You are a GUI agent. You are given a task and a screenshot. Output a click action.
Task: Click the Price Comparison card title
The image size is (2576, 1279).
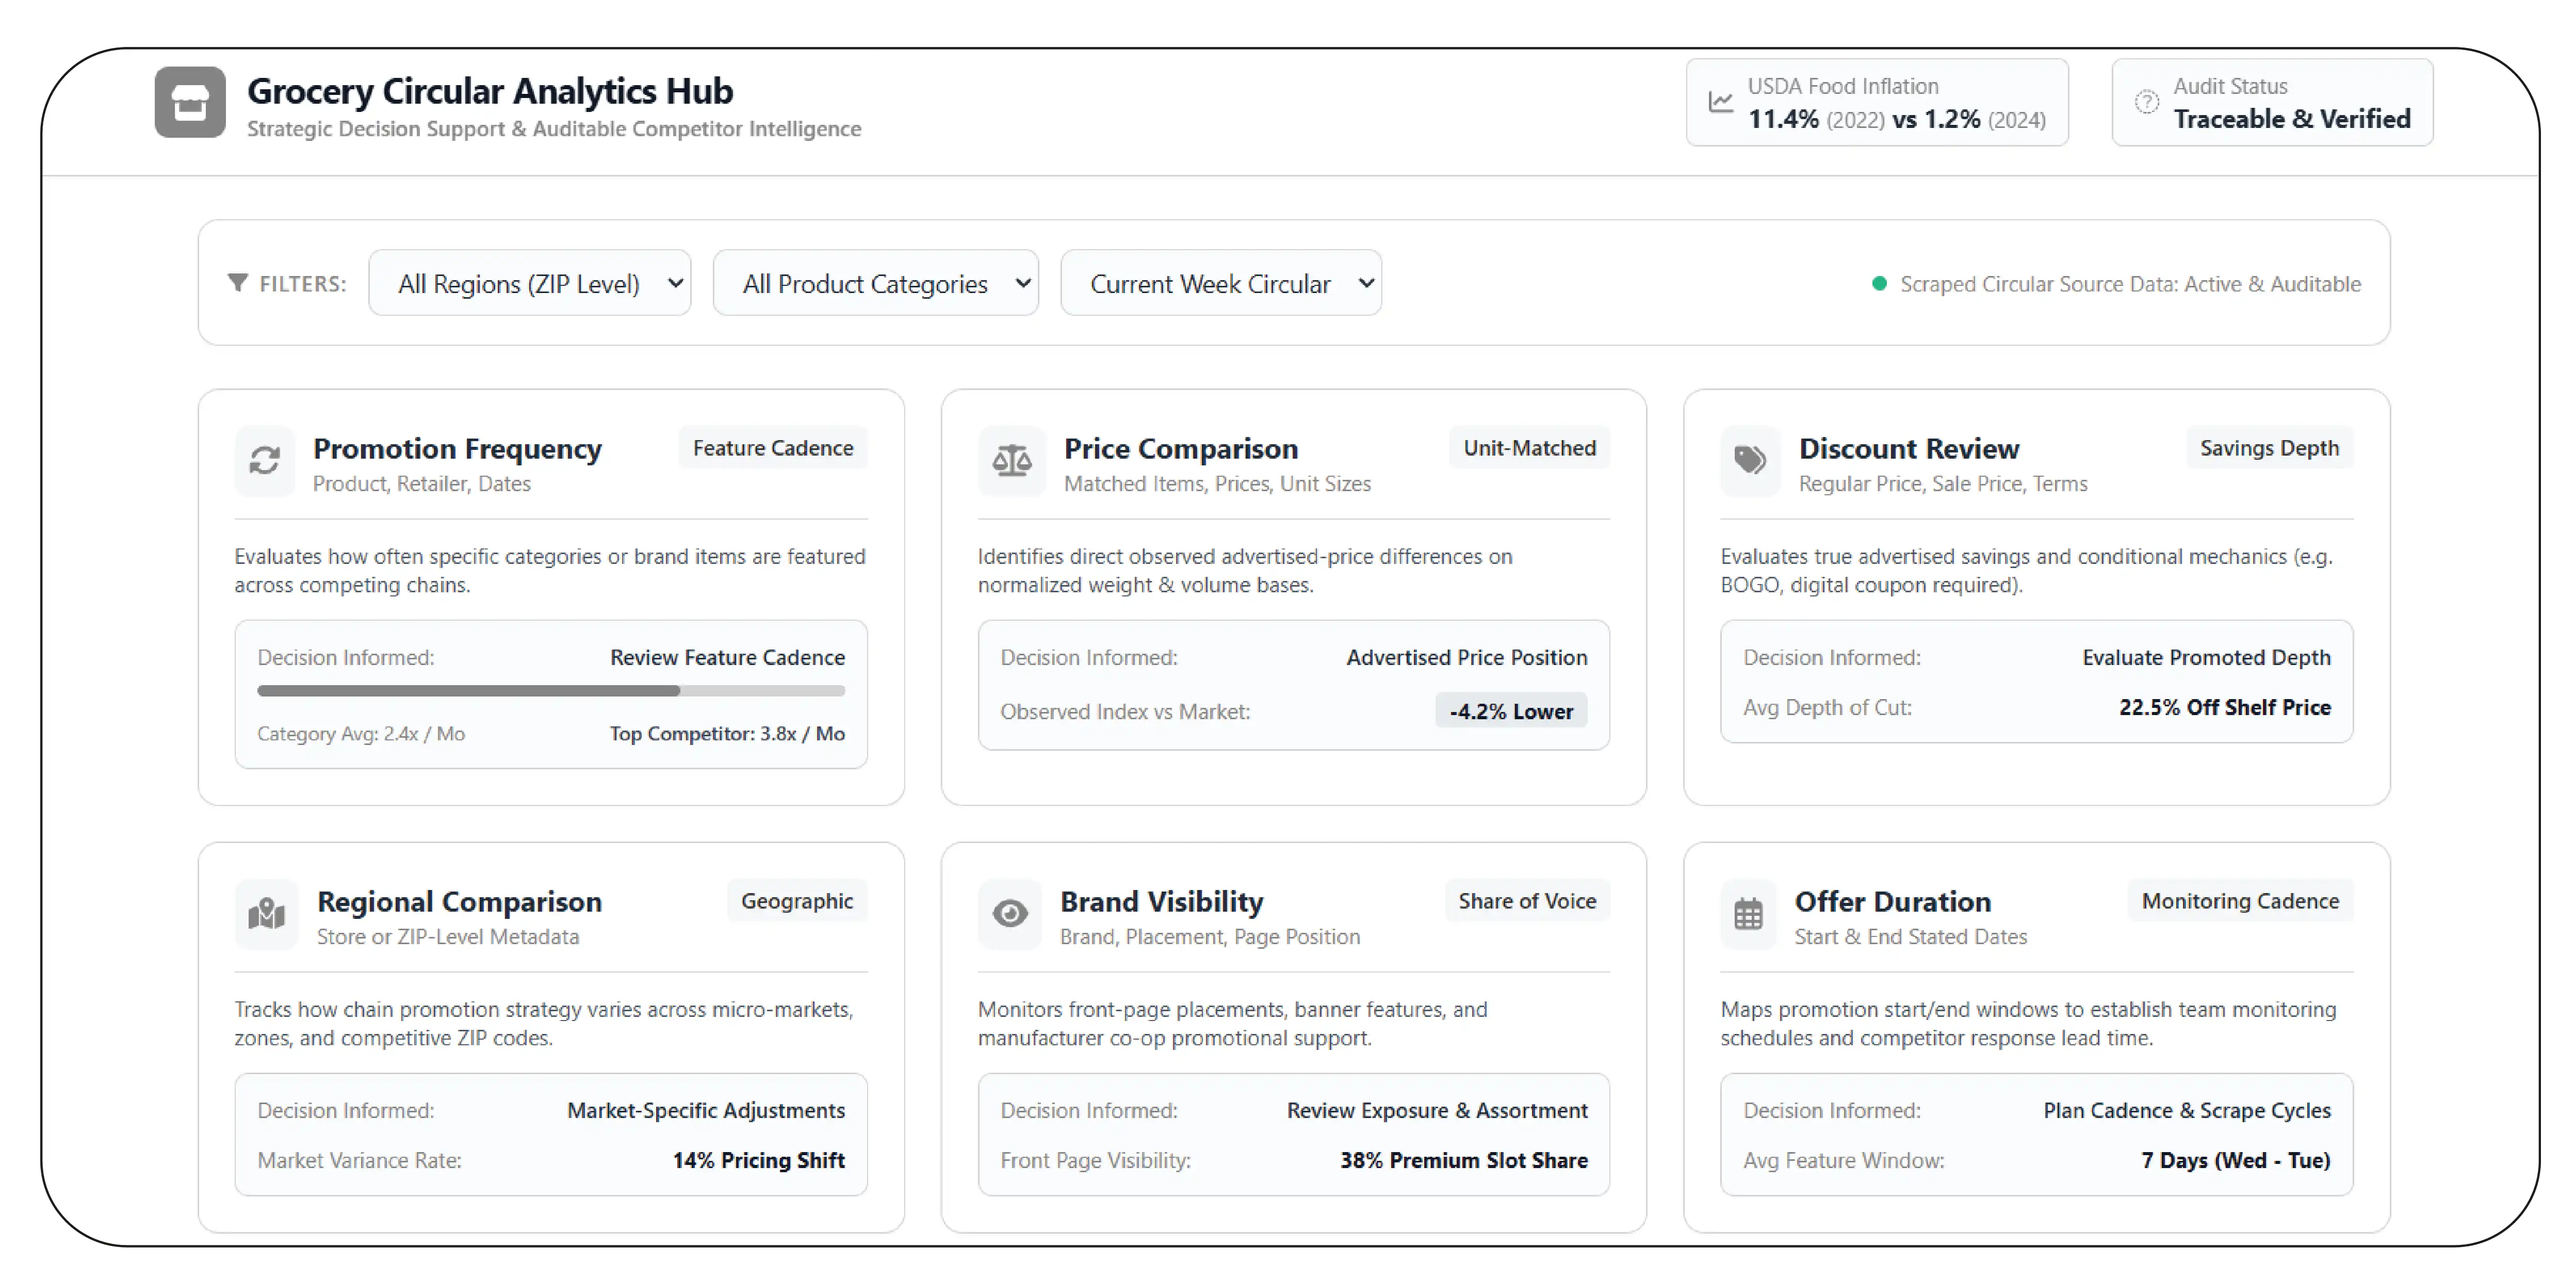[1181, 449]
